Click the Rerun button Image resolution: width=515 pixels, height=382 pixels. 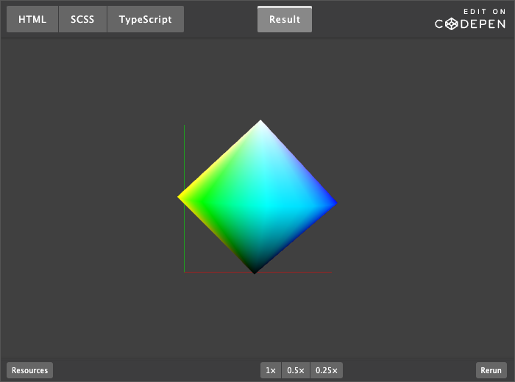coord(491,370)
